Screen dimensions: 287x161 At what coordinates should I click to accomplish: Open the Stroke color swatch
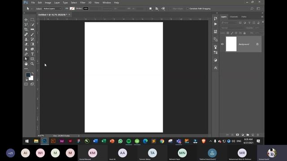tap(86, 8)
